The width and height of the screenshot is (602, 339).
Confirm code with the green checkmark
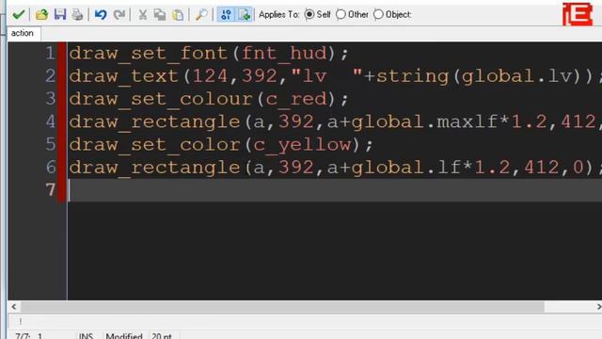(18, 15)
